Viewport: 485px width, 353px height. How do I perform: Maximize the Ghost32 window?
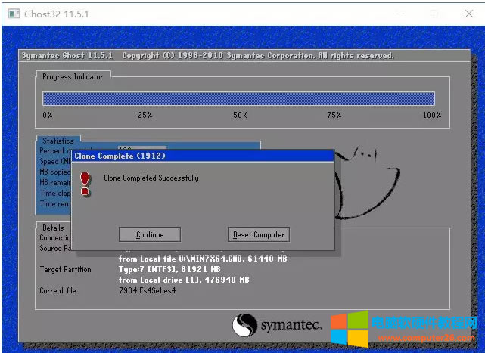[x=434, y=13]
